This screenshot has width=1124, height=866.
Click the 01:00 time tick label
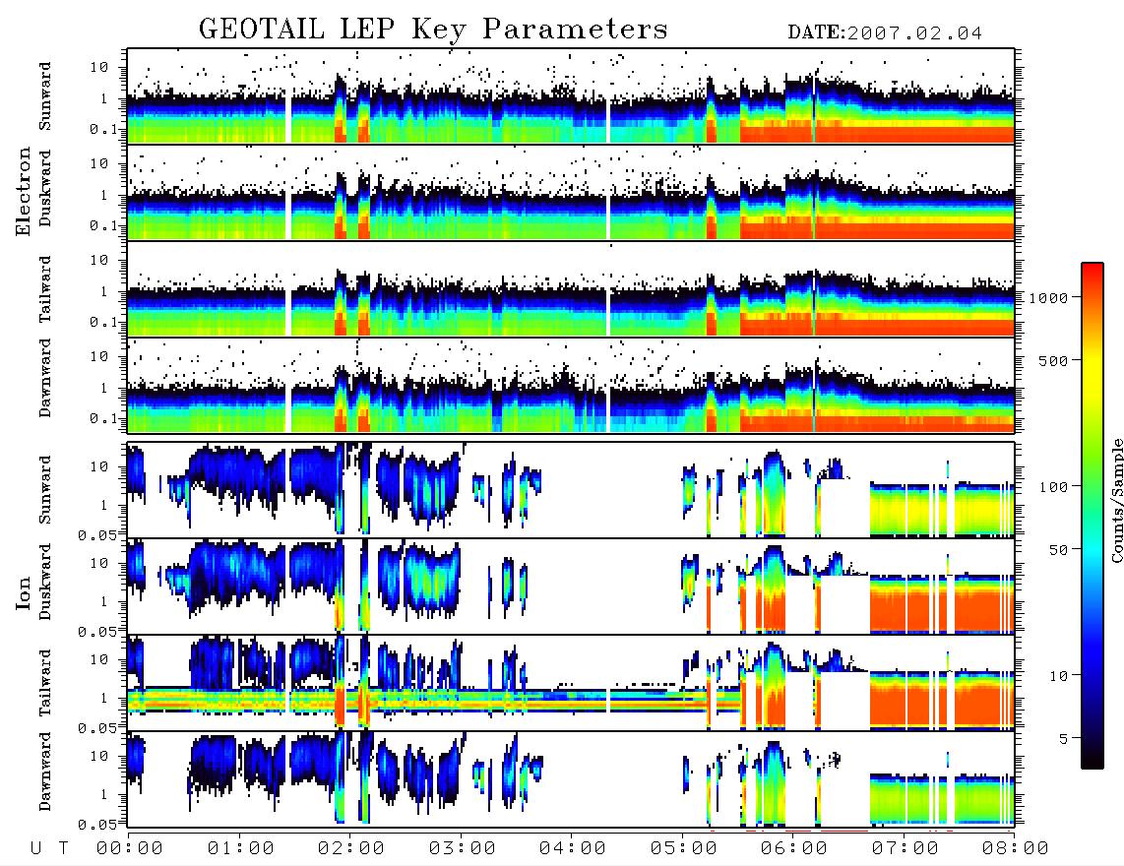pos(240,849)
